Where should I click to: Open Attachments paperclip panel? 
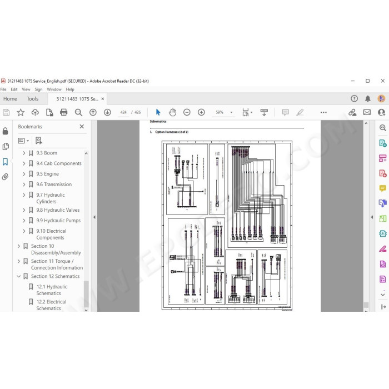click(x=5, y=177)
